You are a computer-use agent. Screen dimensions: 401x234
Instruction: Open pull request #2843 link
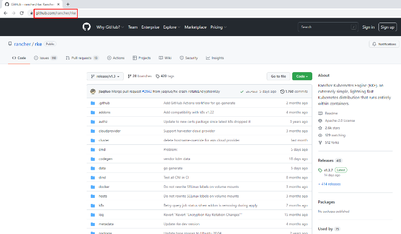pyautogui.click(x=147, y=92)
